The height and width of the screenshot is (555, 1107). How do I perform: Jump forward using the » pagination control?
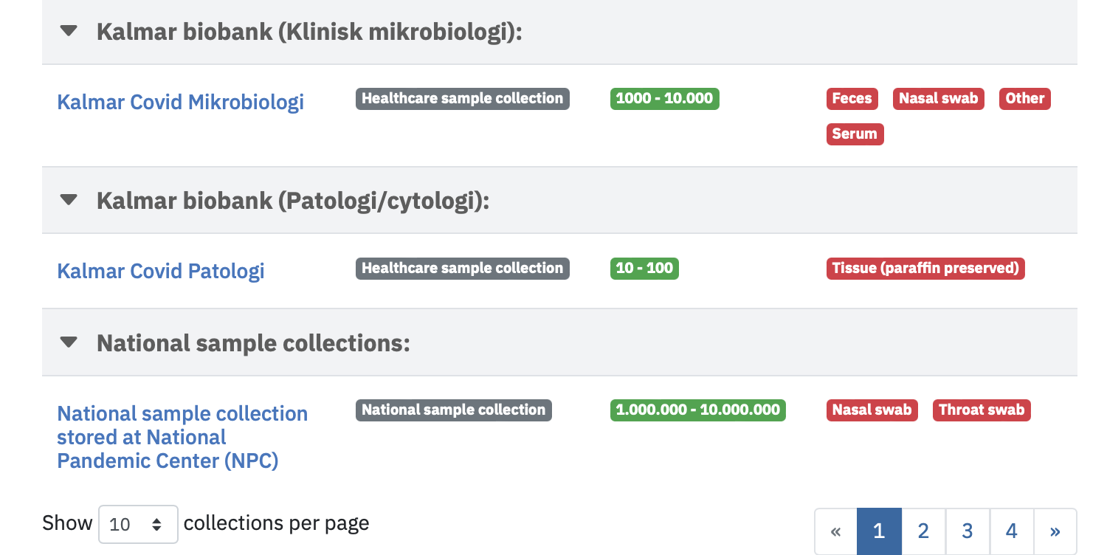click(1055, 531)
